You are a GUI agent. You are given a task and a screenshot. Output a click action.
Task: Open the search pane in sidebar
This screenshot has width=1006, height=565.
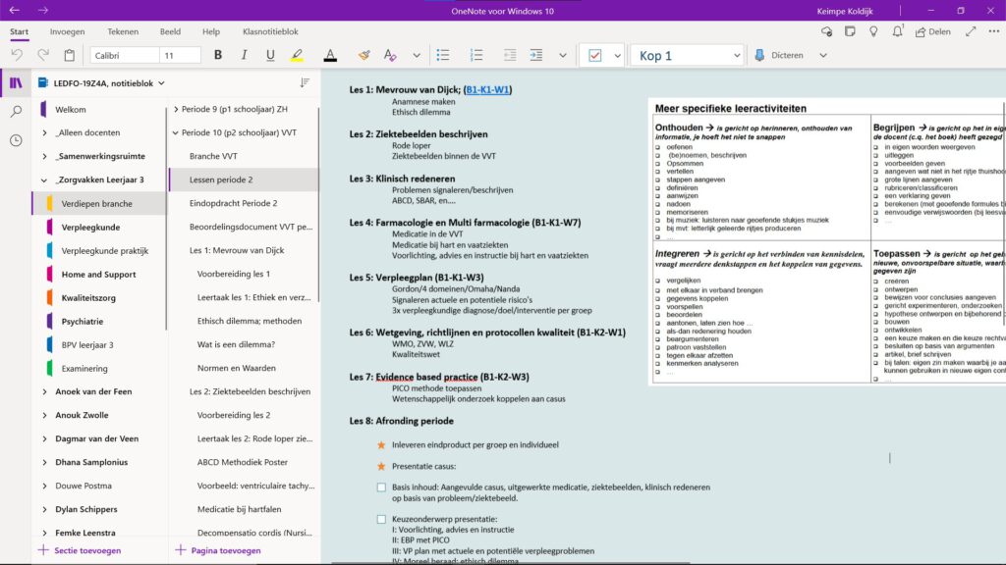pyautogui.click(x=16, y=112)
